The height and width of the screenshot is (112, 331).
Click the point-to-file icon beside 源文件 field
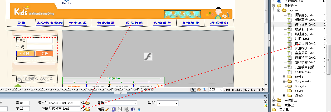tap(83, 103)
